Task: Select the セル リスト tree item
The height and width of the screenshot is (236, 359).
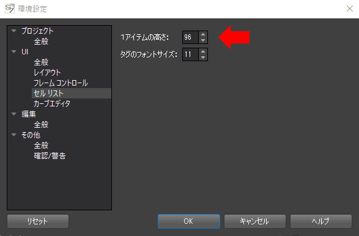Action: coord(72,93)
